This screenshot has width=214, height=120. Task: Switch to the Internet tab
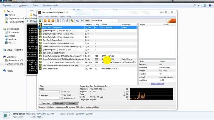point(59,103)
